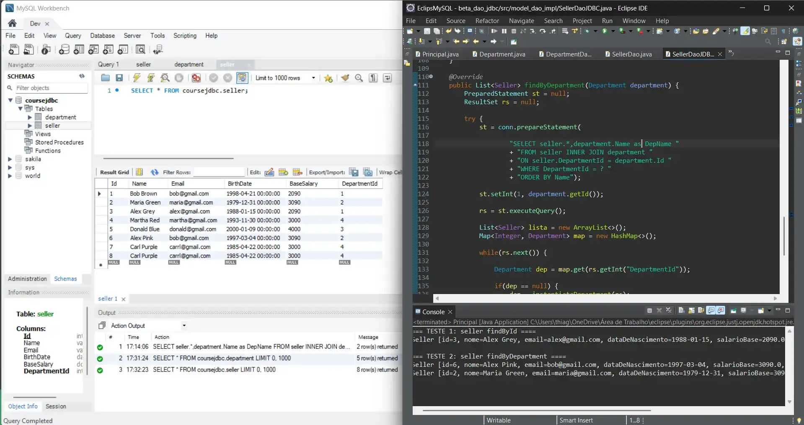Click the add to favorites star icon
This screenshot has height=425, width=804.
(328, 78)
